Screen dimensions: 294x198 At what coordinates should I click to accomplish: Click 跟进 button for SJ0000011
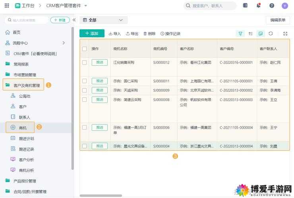click(100, 81)
